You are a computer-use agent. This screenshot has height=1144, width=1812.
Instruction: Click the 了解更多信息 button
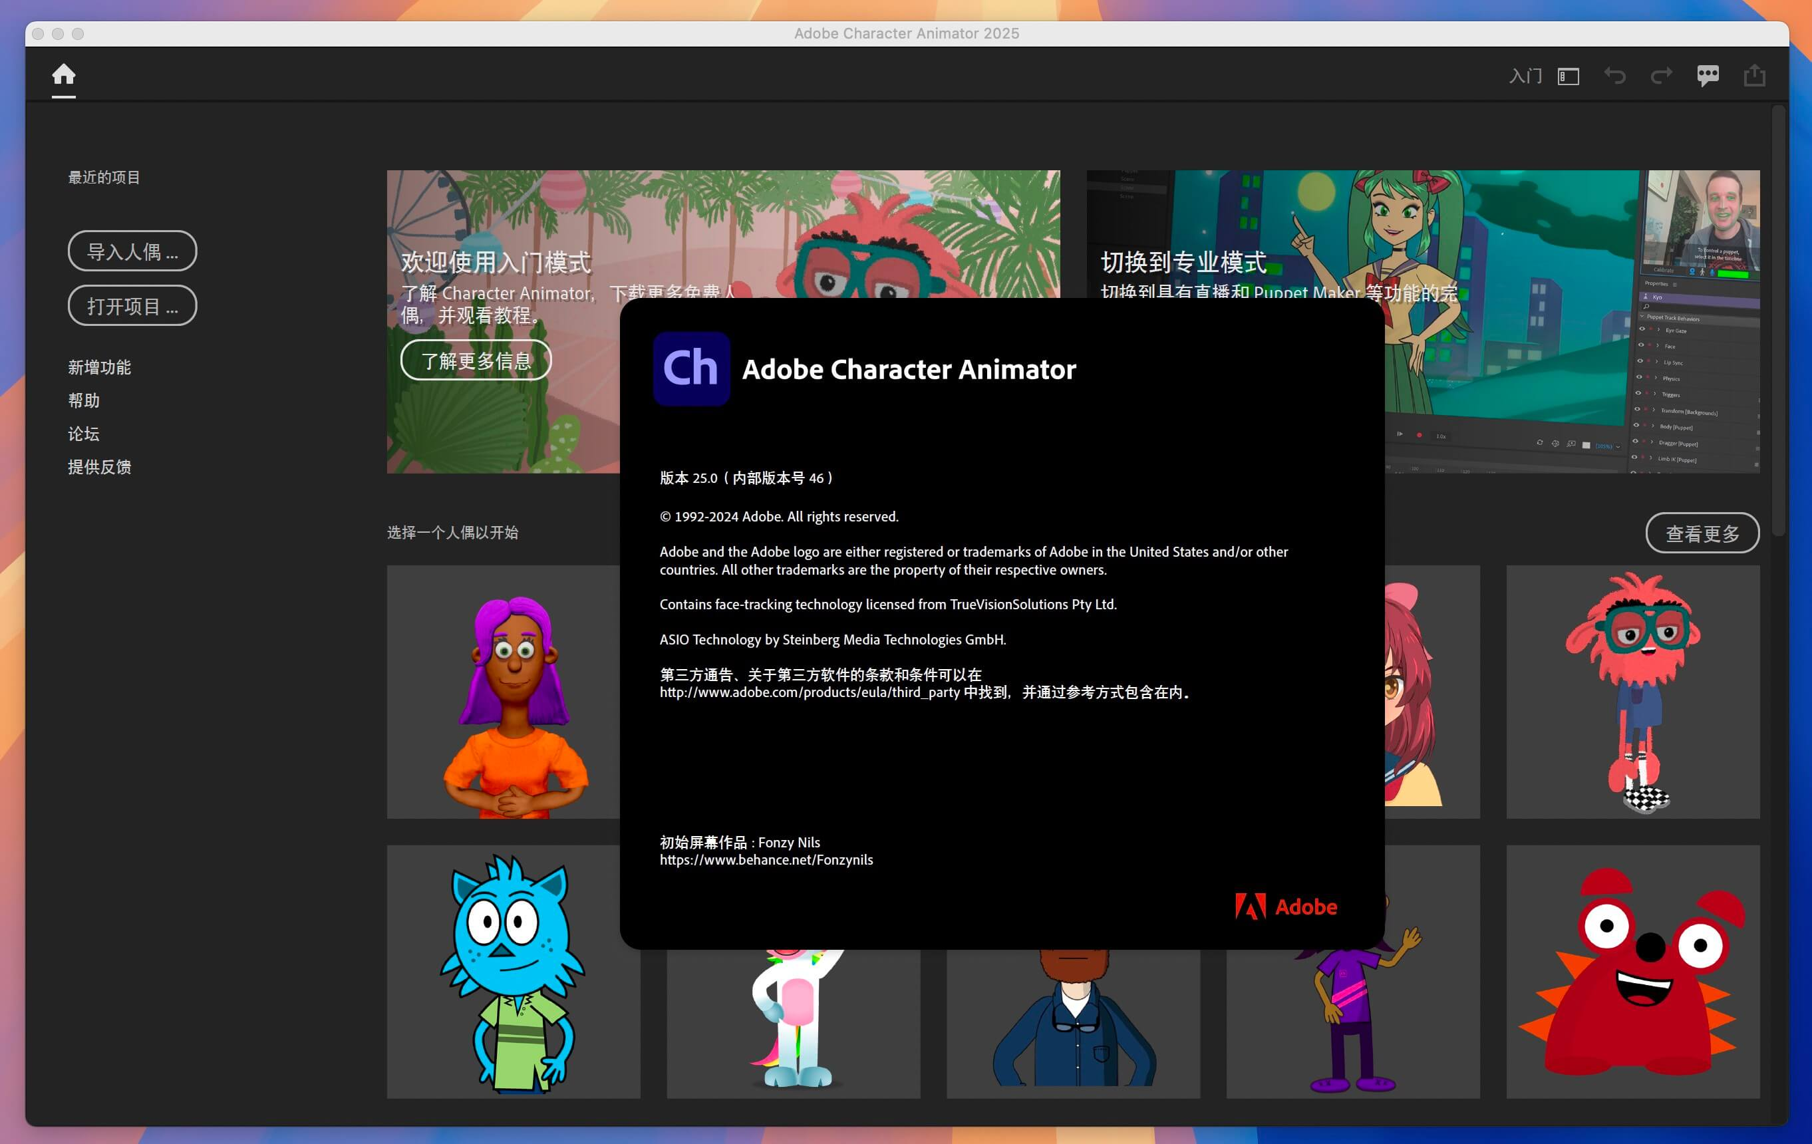[476, 360]
